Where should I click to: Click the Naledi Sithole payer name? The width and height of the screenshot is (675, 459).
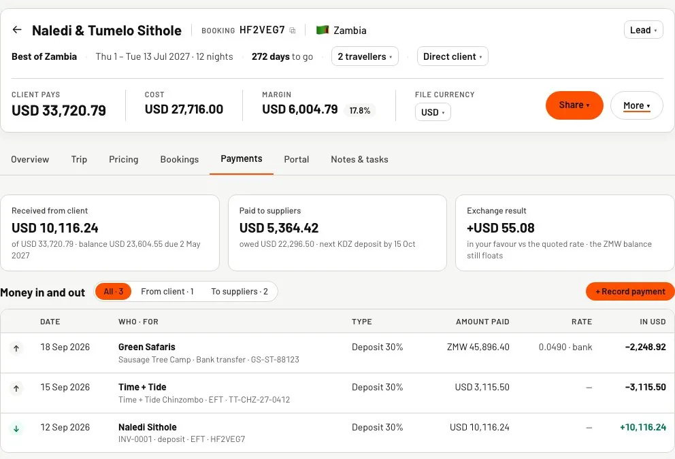[x=148, y=427]
